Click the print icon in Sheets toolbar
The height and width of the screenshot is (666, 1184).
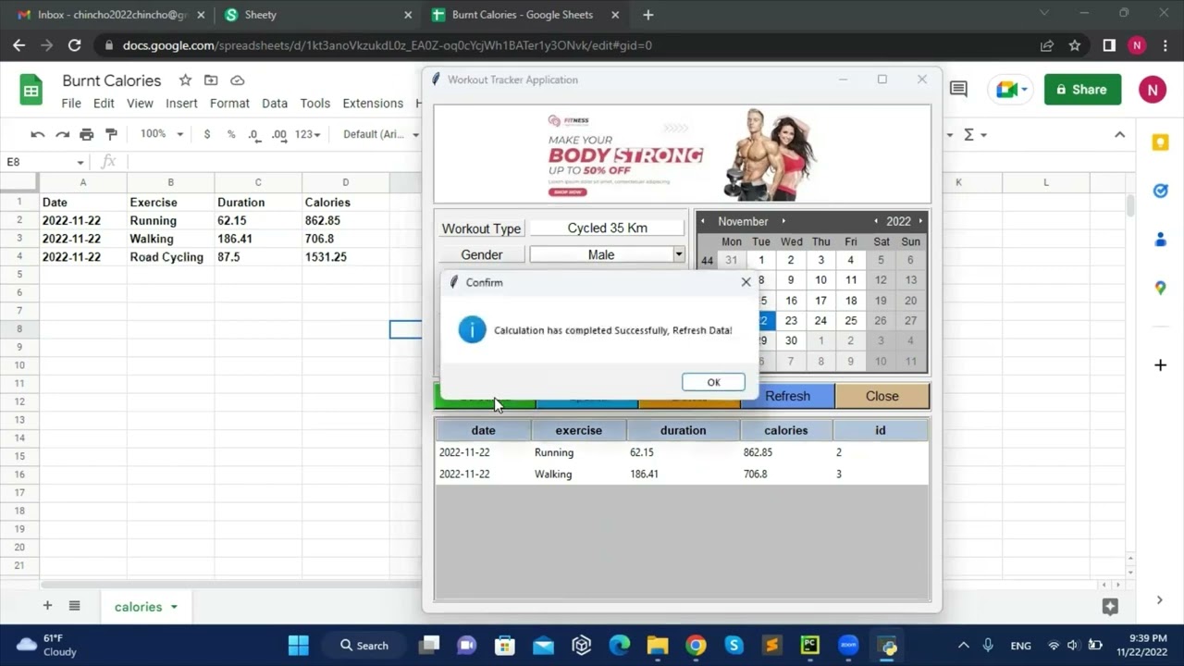tap(86, 134)
